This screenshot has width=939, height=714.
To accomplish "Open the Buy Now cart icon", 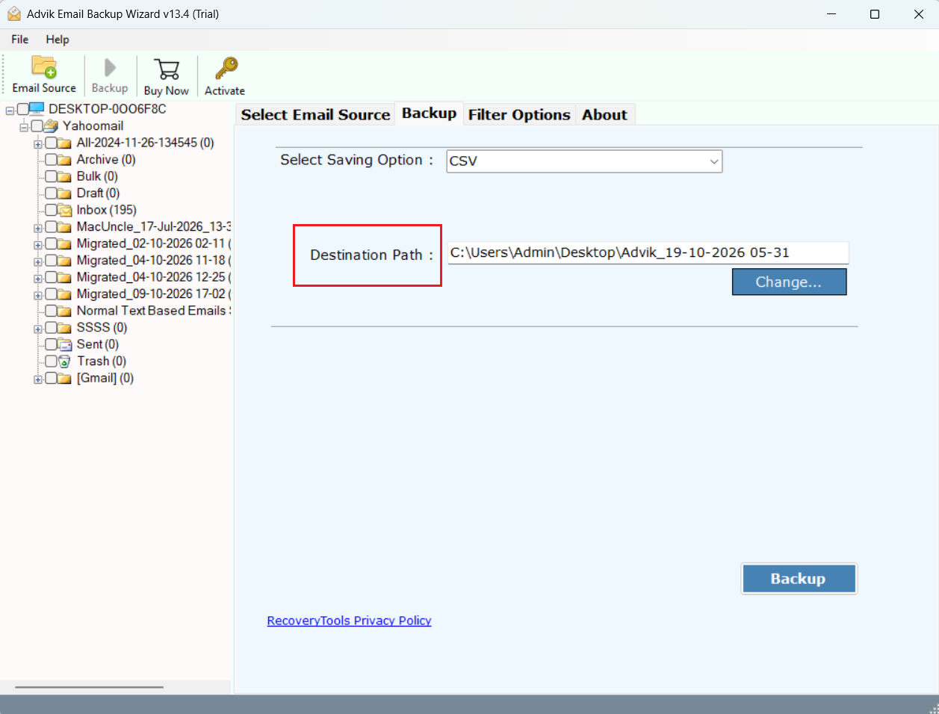I will coord(167,69).
